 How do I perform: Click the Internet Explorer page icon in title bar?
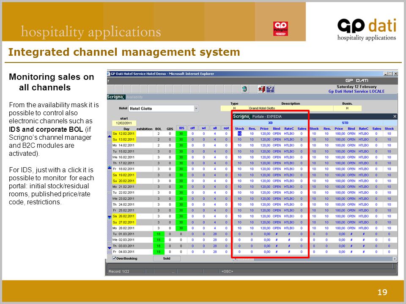point(109,73)
